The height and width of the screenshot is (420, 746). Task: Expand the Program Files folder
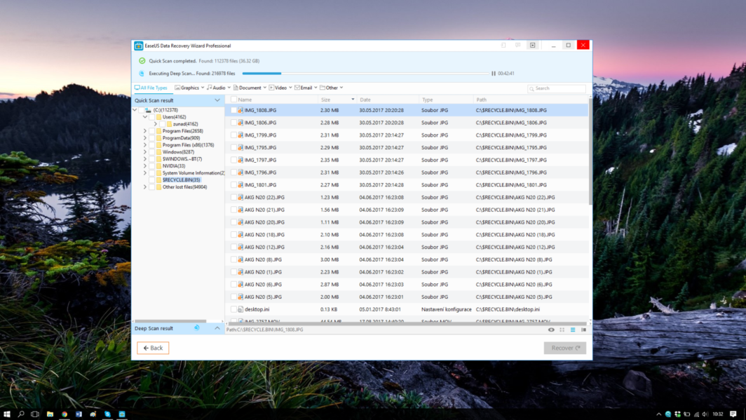(145, 131)
